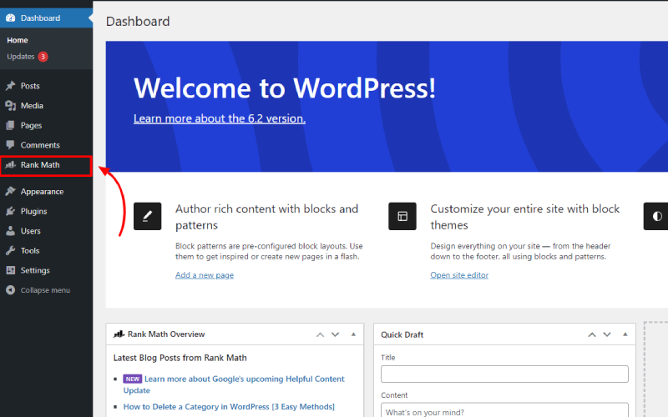The width and height of the screenshot is (668, 417).
Task: Click the Design everything on your site description
Action: point(520,251)
